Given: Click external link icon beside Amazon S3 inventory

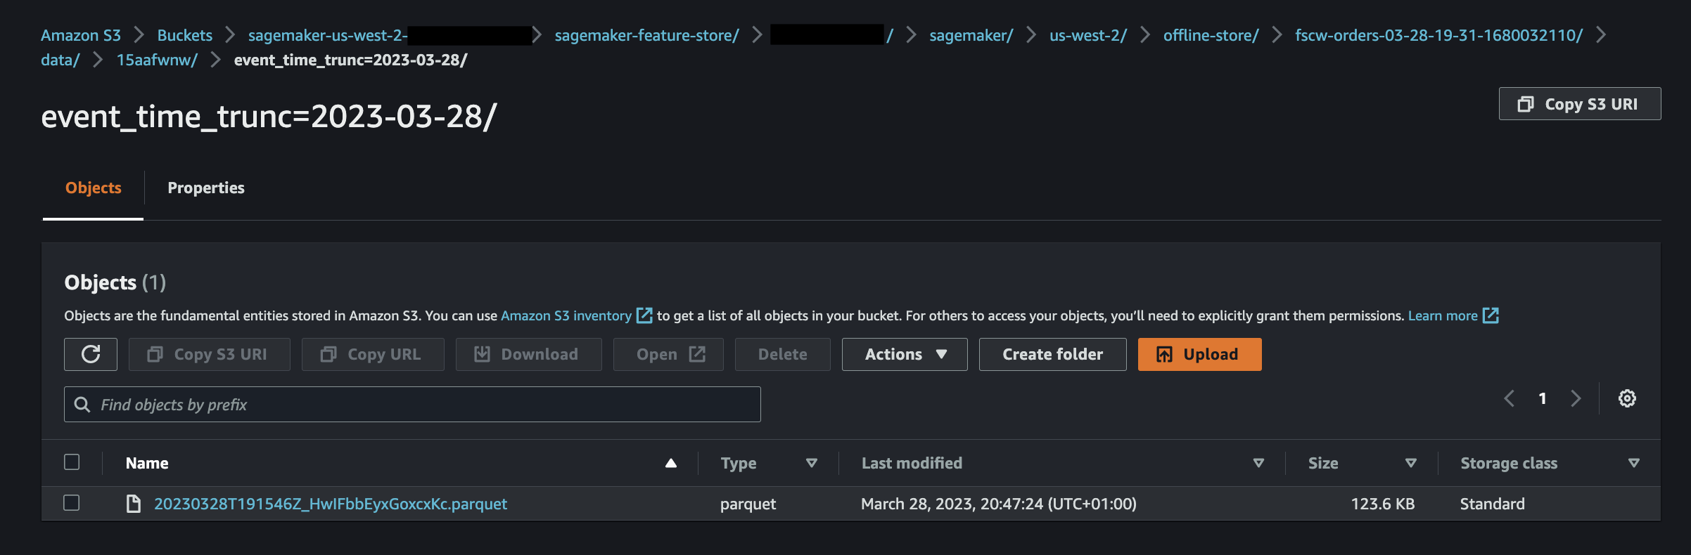Looking at the screenshot, I should click(x=644, y=315).
